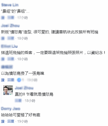Click 18小時 timestamp below Joel Zhou's top comment
Screen dimensions: 108x126
click(23, 39)
